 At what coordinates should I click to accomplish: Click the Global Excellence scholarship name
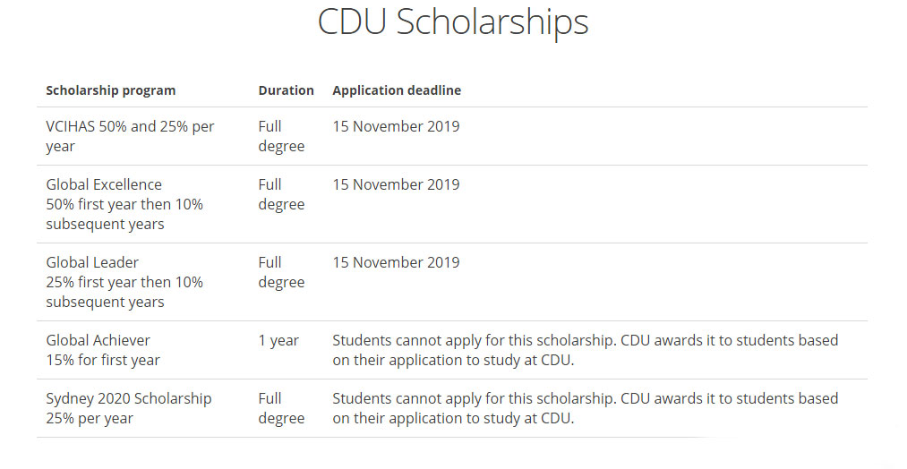pyautogui.click(x=104, y=184)
